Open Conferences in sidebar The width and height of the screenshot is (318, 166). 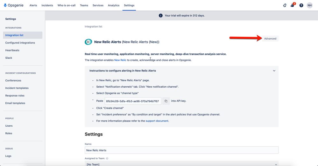(13, 81)
